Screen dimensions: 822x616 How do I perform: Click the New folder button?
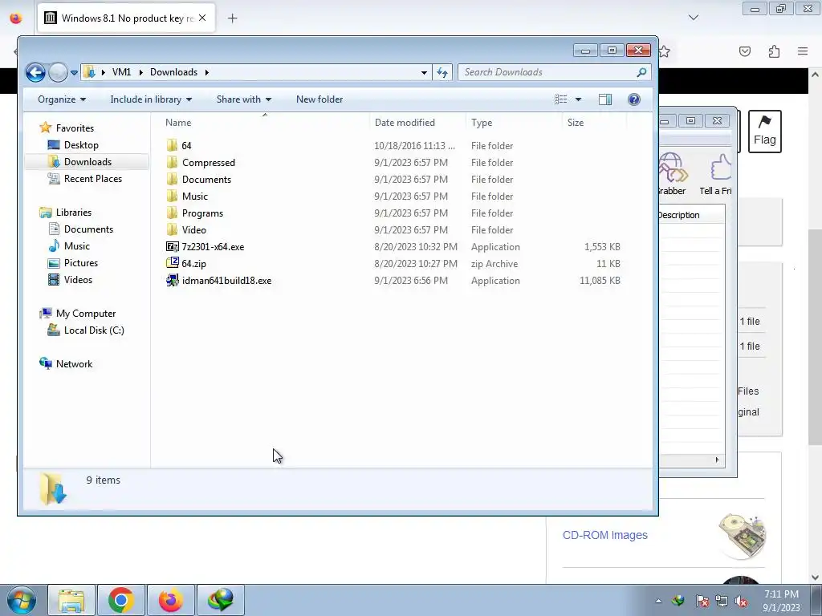pyautogui.click(x=319, y=99)
